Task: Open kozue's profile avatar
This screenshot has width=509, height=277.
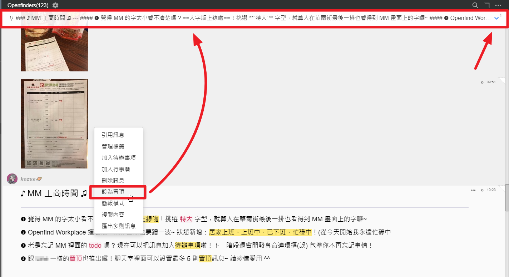Action: click(12, 178)
